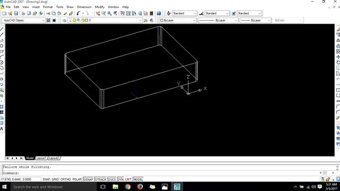
Task: Select the Move tool in Modify toolbar
Action: (x=338, y=57)
